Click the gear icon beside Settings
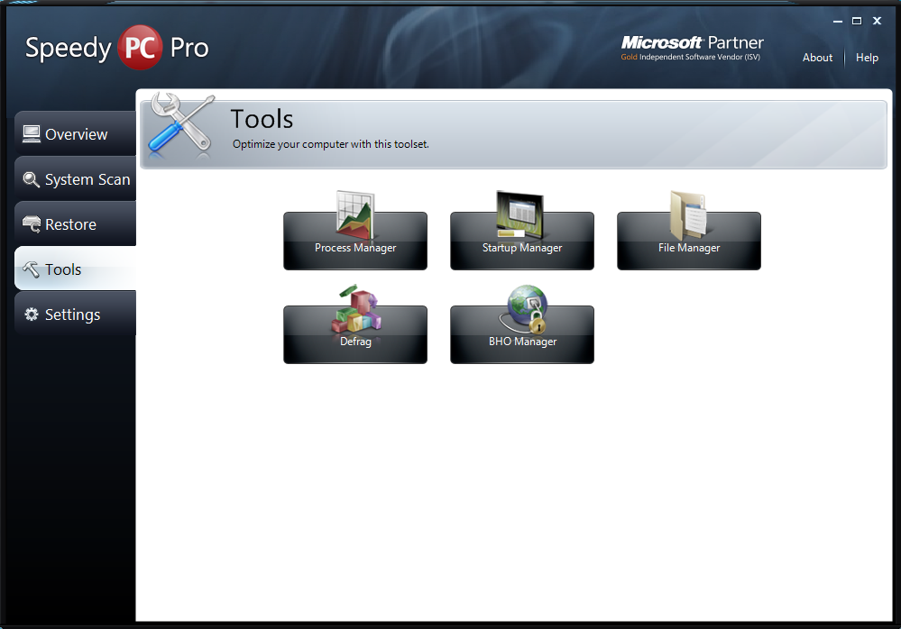901x629 pixels. tap(31, 314)
